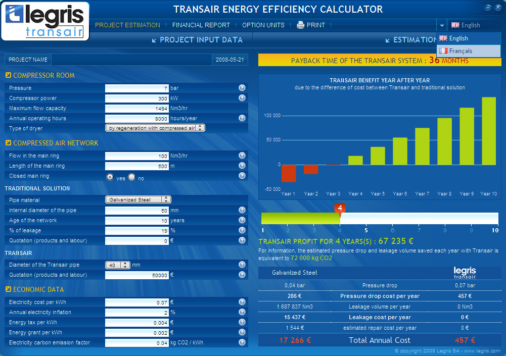Click the Age of the network field
This screenshot has height=356, width=506.
(137, 220)
